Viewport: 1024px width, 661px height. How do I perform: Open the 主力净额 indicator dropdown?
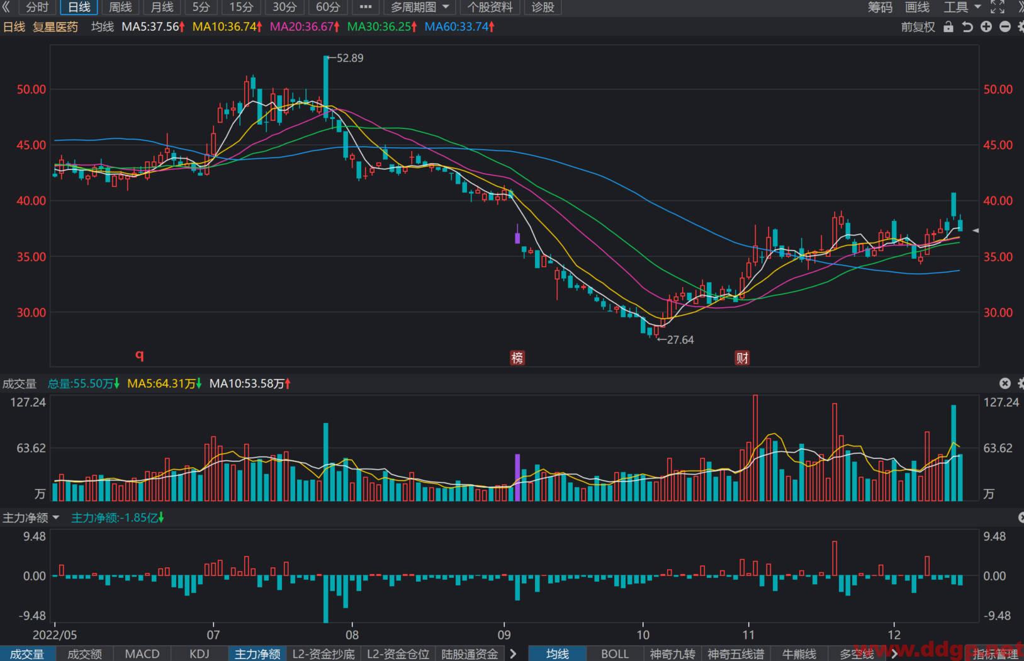(x=31, y=517)
